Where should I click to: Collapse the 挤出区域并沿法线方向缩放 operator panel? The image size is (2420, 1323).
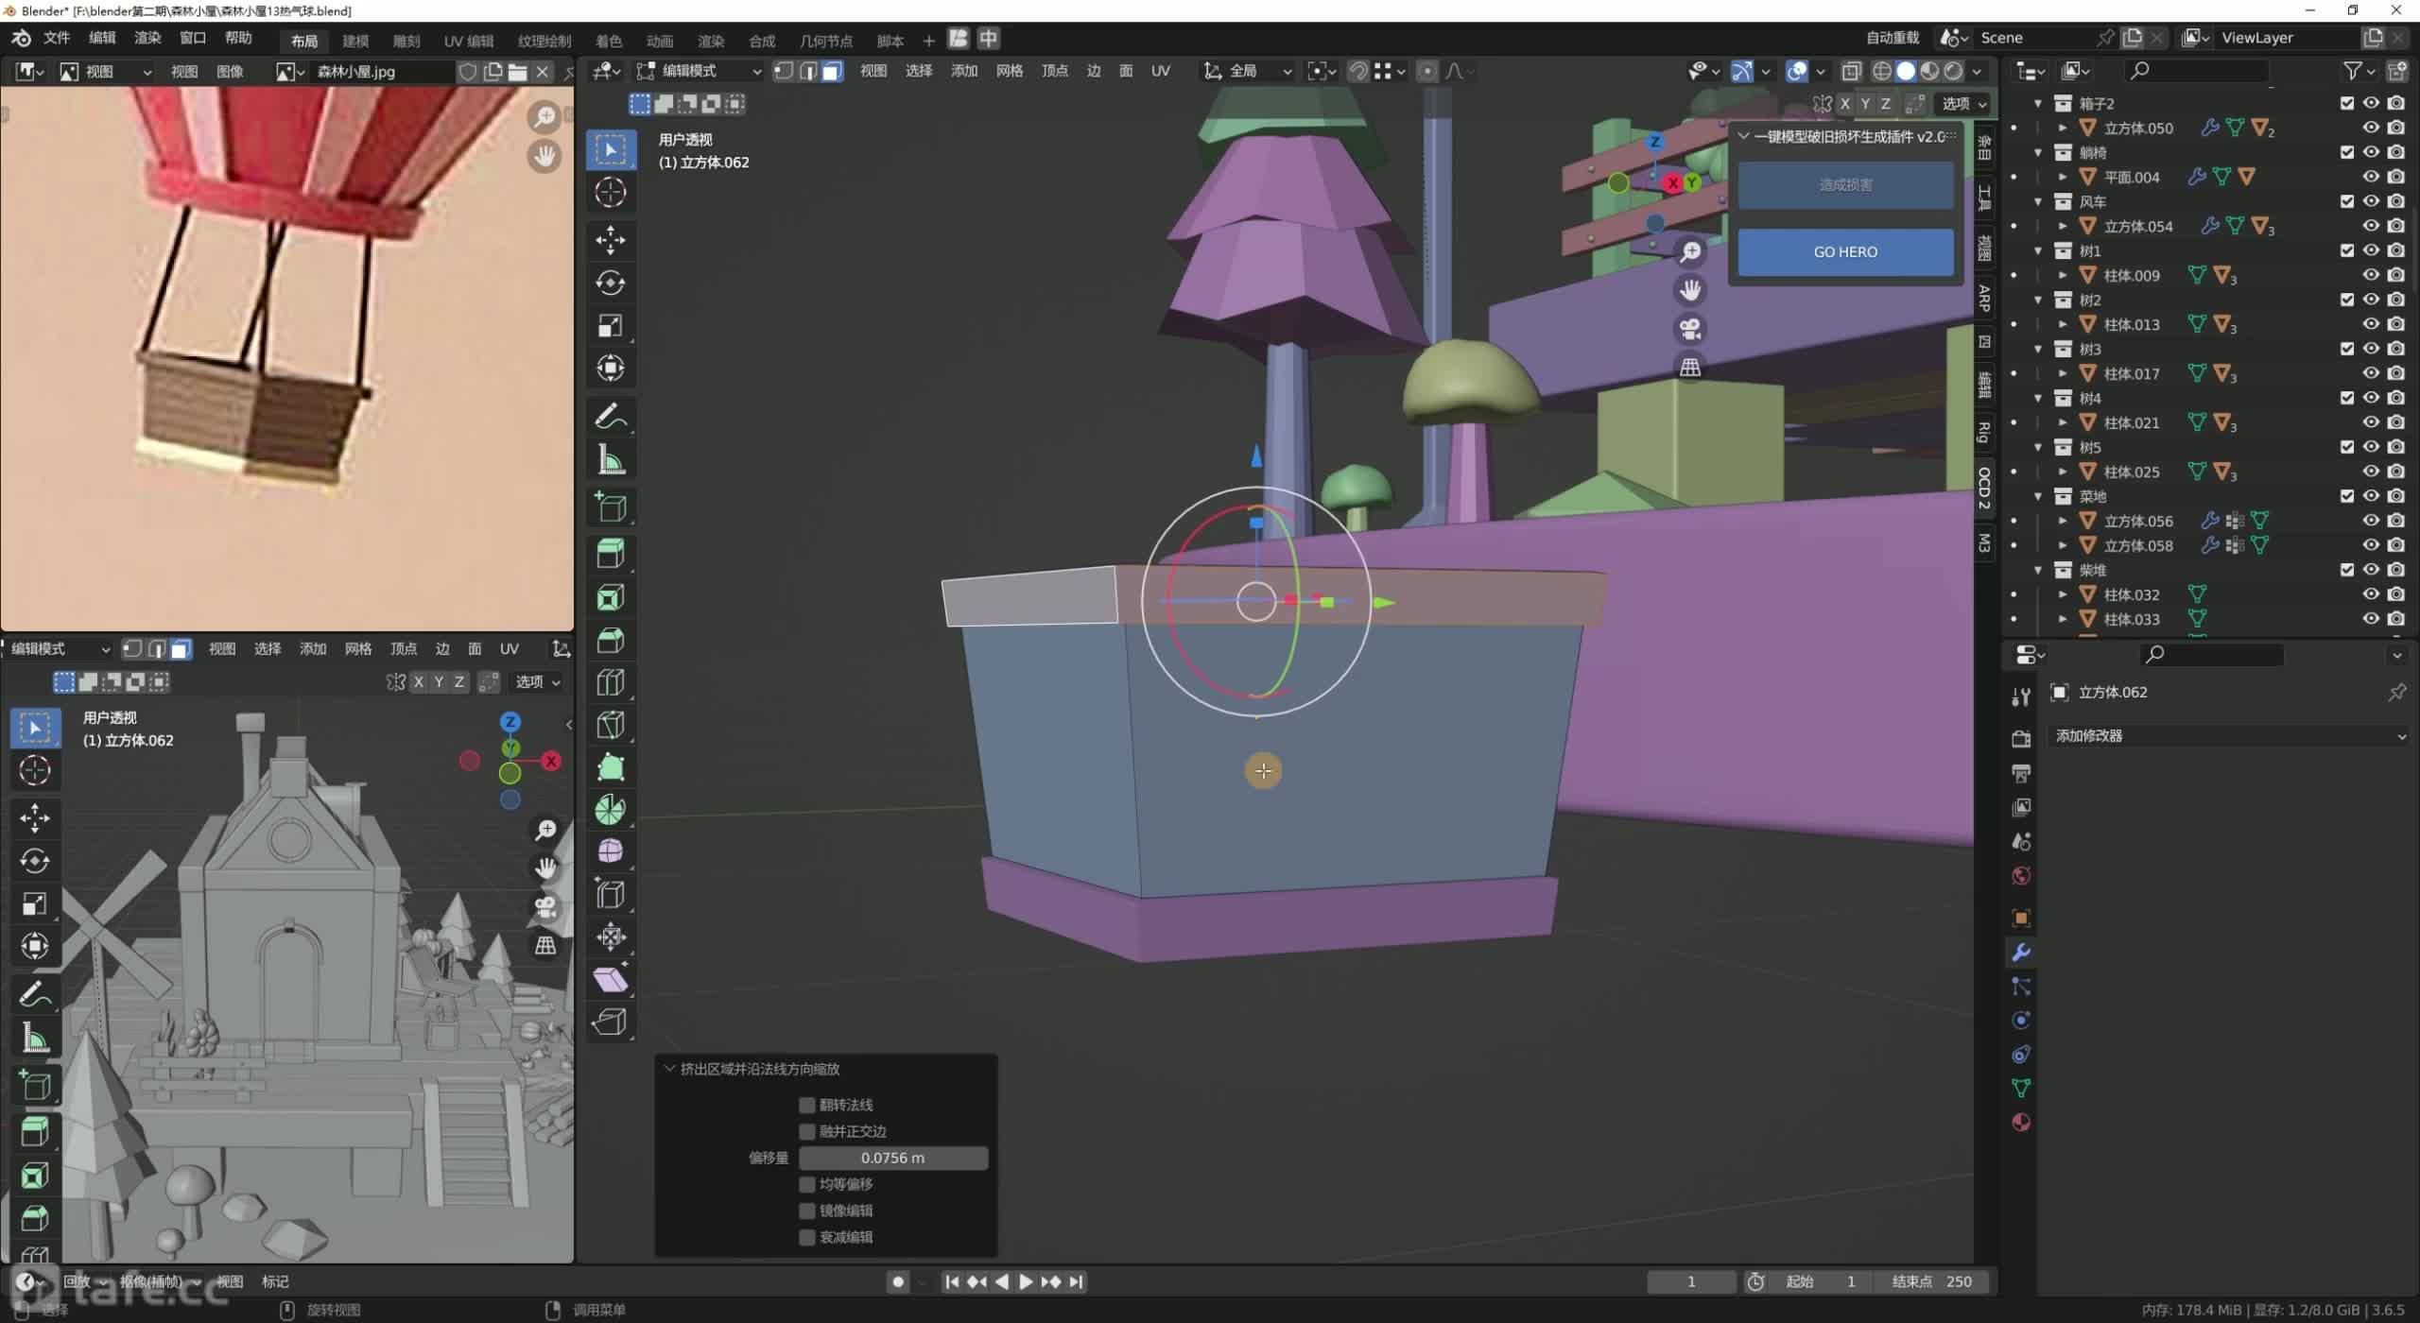coord(669,1069)
